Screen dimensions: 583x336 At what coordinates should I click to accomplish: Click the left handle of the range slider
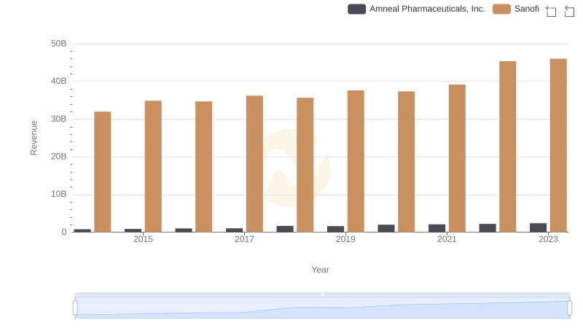click(75, 308)
